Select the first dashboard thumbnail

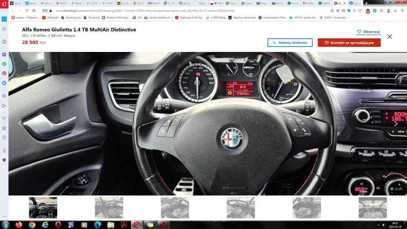pyautogui.click(x=43, y=208)
